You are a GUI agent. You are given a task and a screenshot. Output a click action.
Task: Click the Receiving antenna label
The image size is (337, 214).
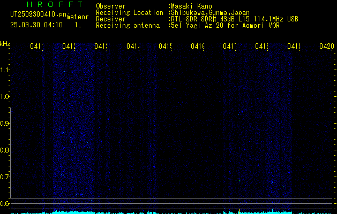128,26
